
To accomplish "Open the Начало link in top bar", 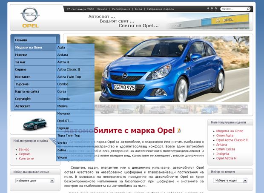I will (x=102, y=9).
